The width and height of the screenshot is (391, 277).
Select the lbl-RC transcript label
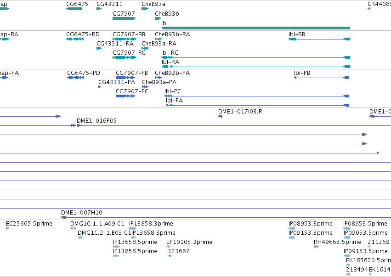coord(170,53)
